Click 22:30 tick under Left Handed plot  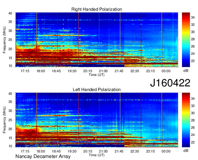tap(135, 151)
